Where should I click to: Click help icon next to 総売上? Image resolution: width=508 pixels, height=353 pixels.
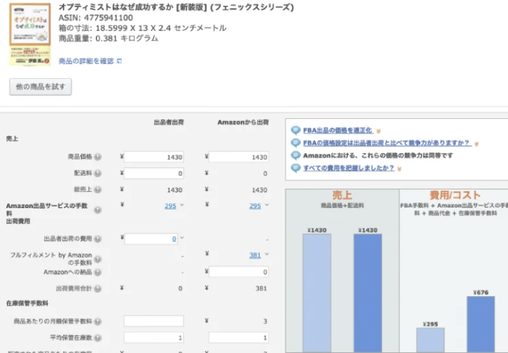98,190
